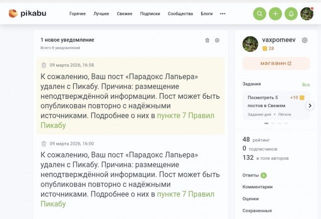Expand more menu items with three dots
Screen dimensions: 321x219
coord(222,14)
